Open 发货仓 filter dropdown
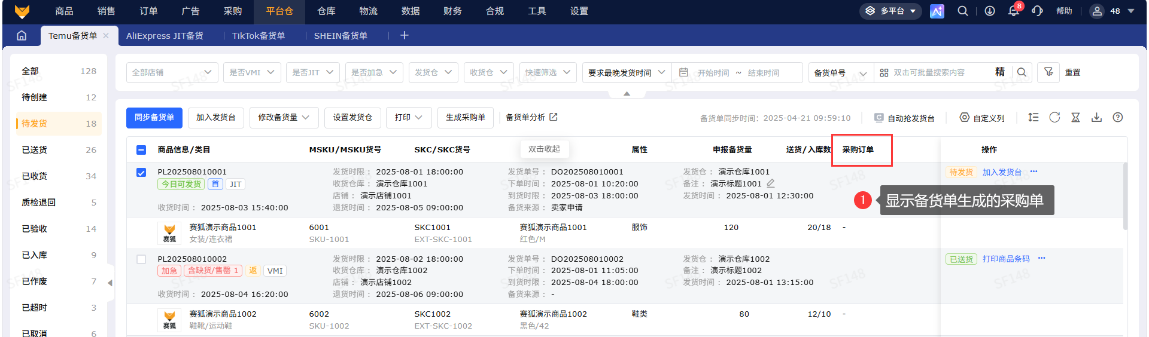 pos(433,72)
